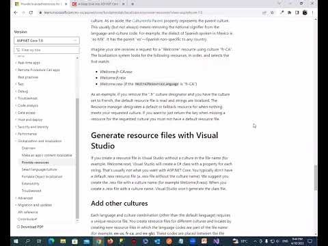328x246 pixels.
Task: Open Best practices in the sidebar
Action: pos(28,77)
